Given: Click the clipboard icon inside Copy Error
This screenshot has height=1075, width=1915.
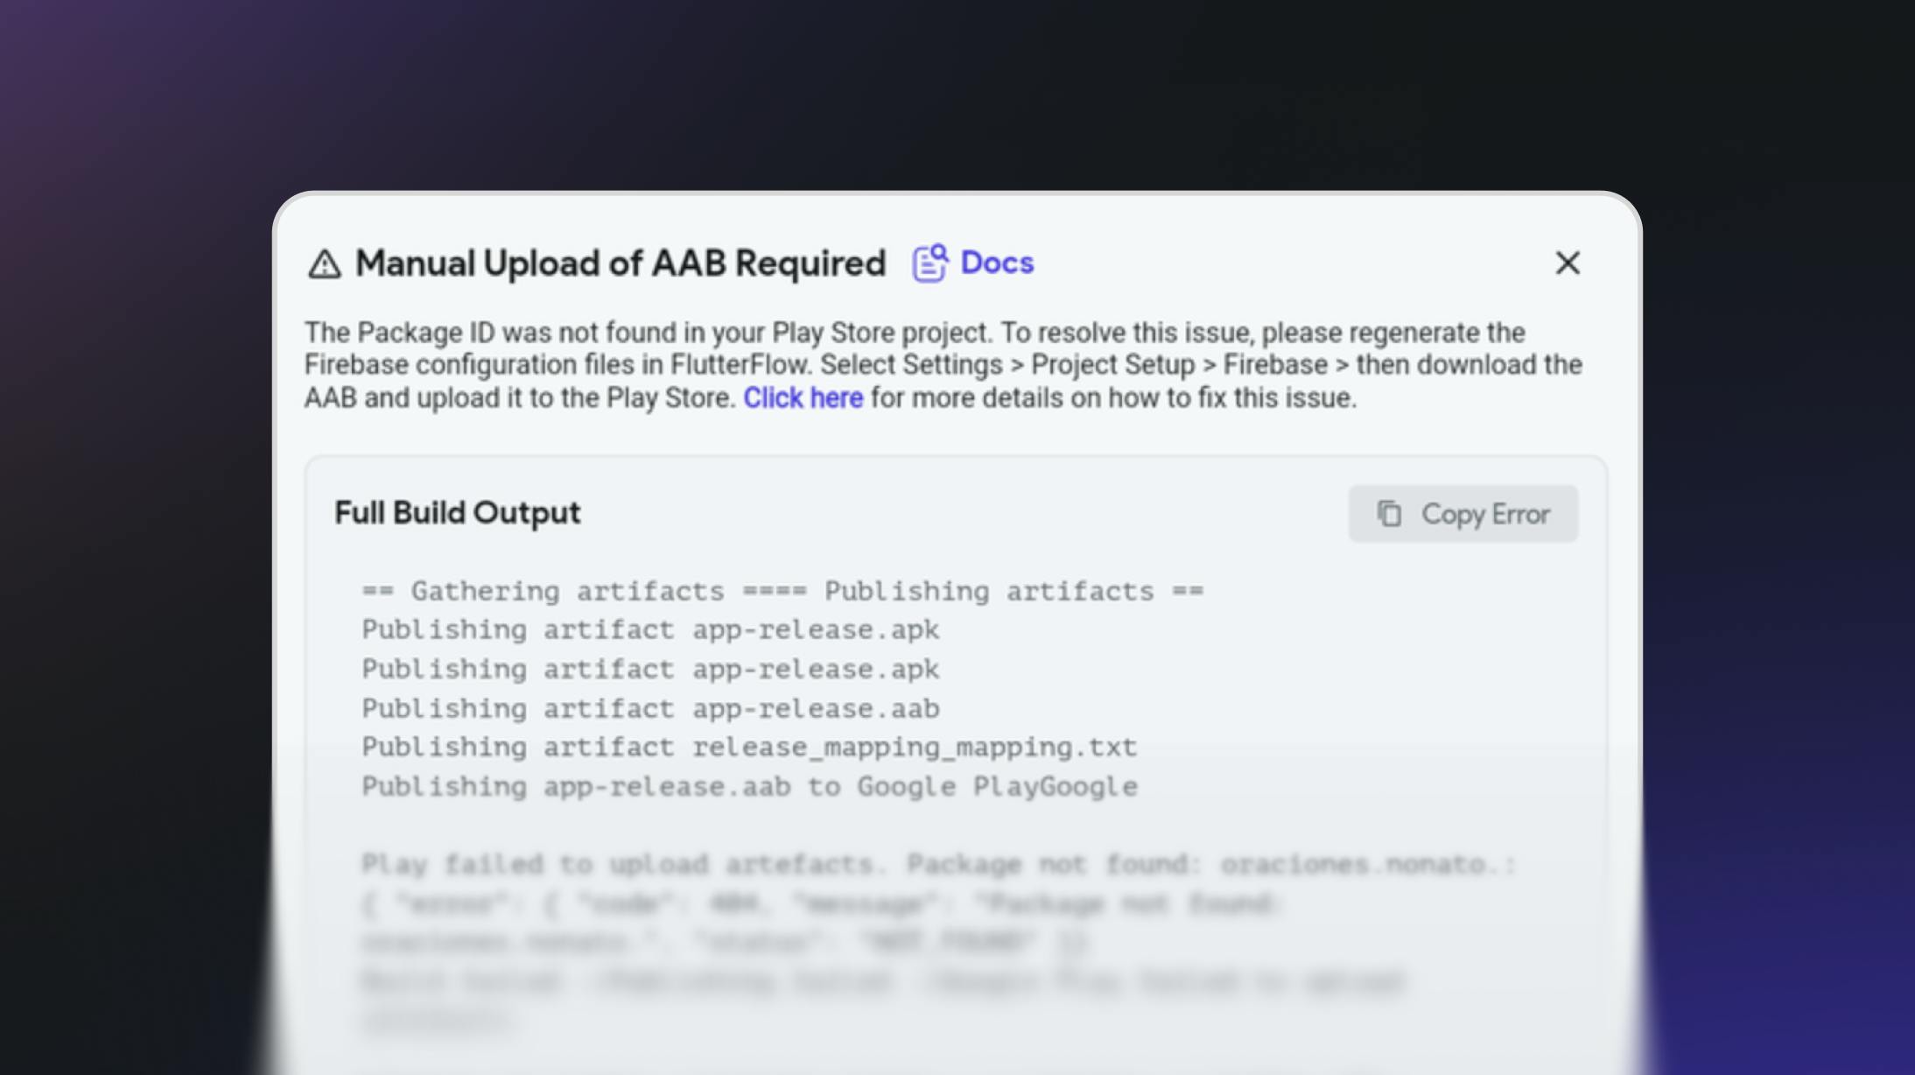Looking at the screenshot, I should tap(1389, 514).
